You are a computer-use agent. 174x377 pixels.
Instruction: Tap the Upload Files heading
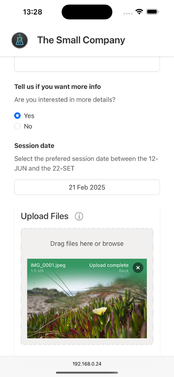(x=45, y=216)
